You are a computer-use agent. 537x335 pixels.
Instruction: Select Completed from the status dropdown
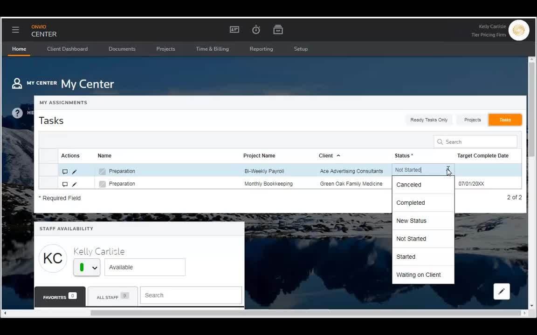pos(410,203)
